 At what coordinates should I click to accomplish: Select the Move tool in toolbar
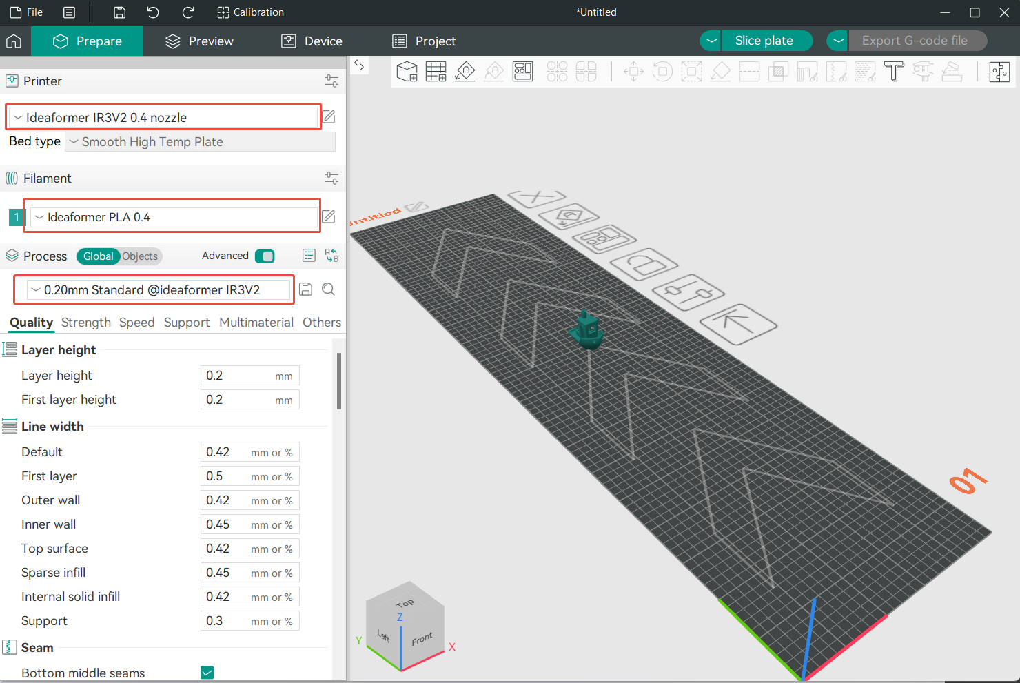[633, 71]
